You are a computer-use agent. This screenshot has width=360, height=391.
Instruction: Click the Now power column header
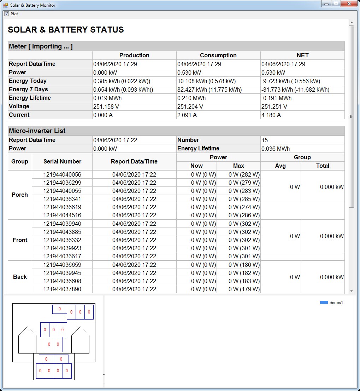[x=197, y=166]
